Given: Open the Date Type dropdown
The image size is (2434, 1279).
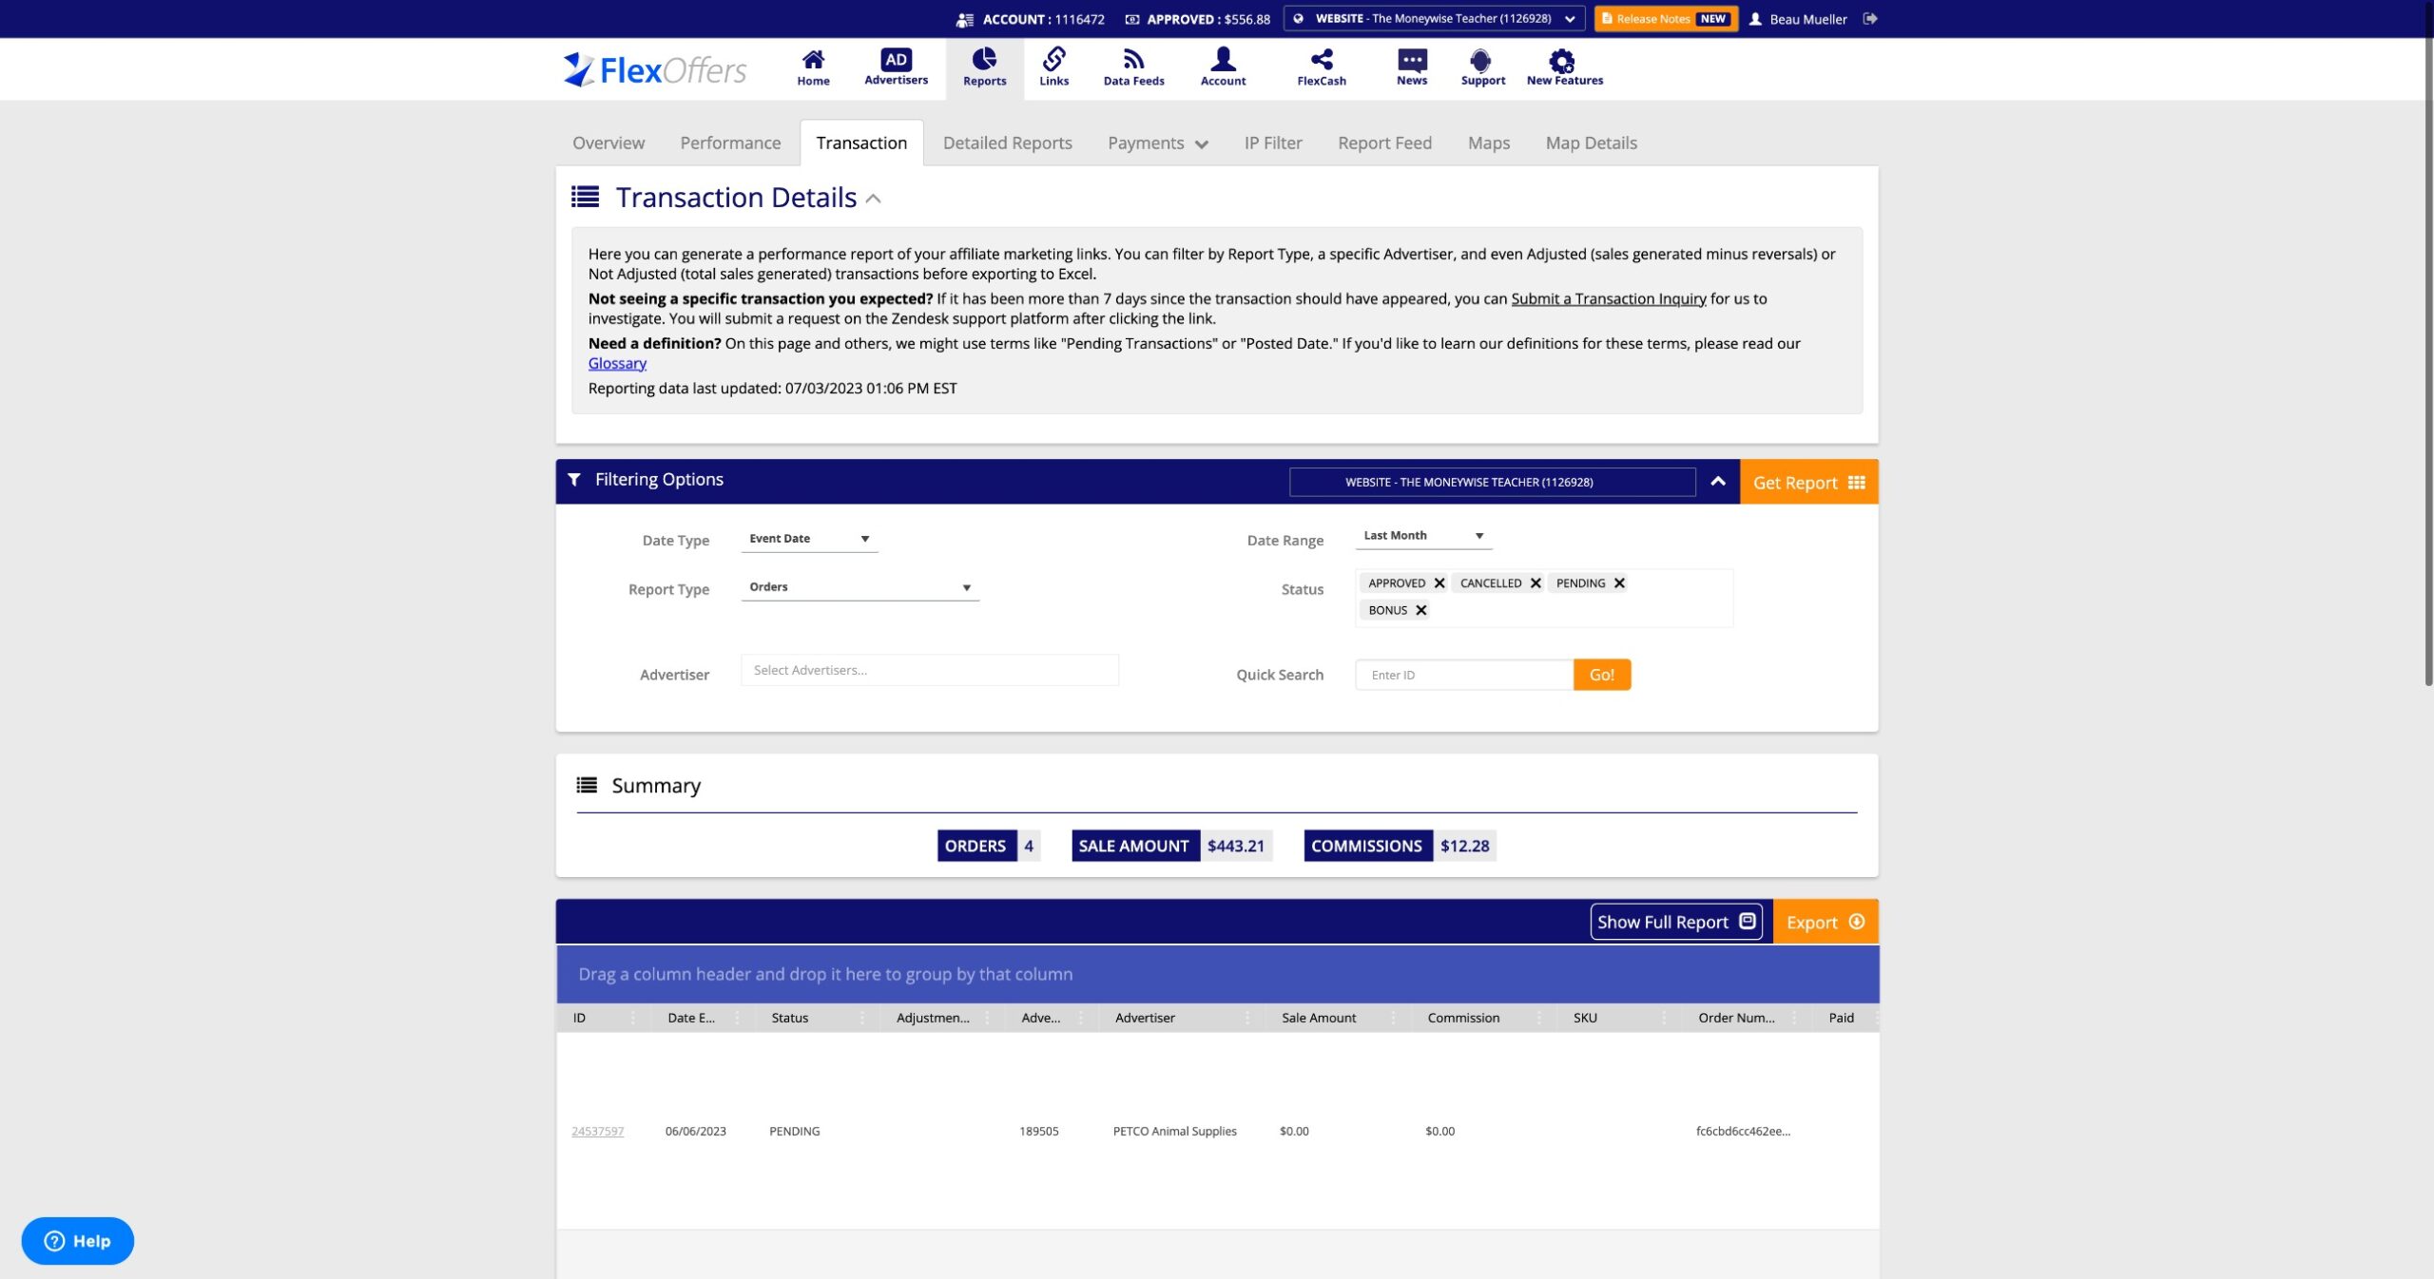Looking at the screenshot, I should [809, 539].
